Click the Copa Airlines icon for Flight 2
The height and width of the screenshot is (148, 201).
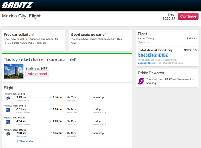[x=8, y=110]
